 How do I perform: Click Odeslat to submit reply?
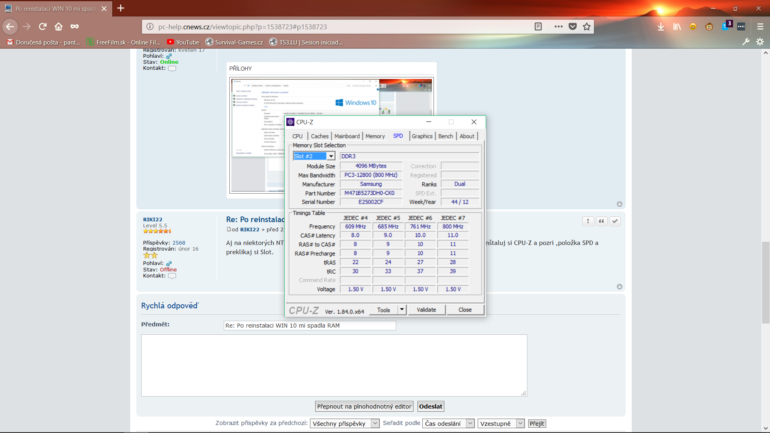pos(431,406)
